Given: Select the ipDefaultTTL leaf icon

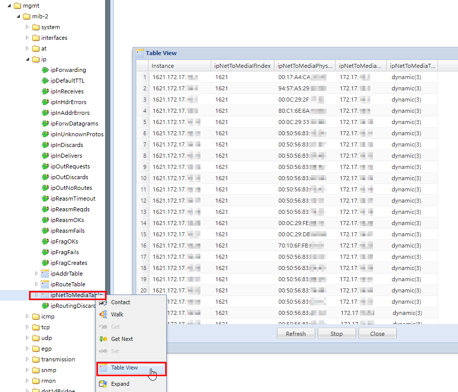Looking at the screenshot, I should pyautogui.click(x=45, y=81).
